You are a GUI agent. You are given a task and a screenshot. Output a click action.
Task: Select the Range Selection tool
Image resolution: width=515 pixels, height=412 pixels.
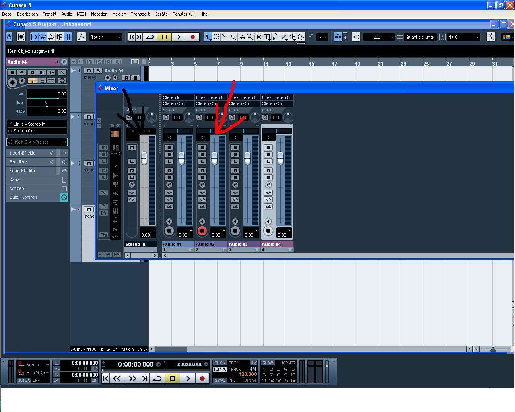(216, 37)
